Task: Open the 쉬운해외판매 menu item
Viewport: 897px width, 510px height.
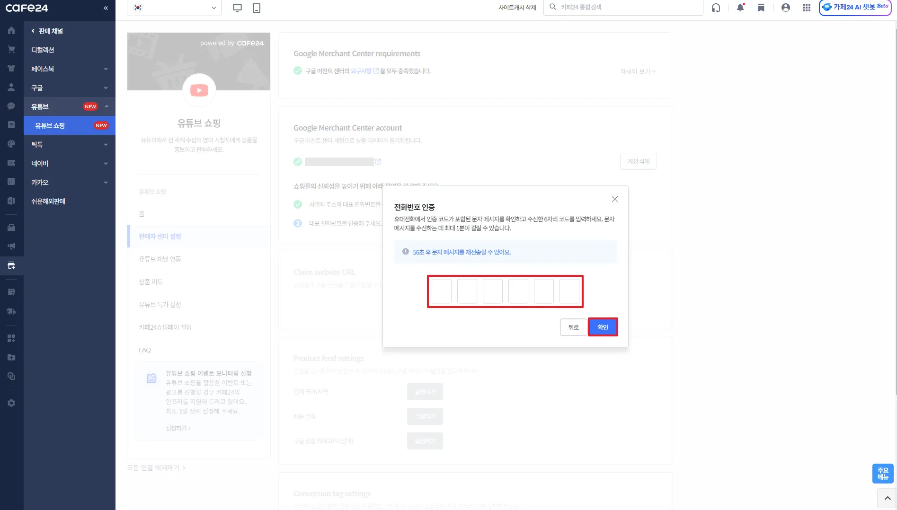Action: pos(70,201)
